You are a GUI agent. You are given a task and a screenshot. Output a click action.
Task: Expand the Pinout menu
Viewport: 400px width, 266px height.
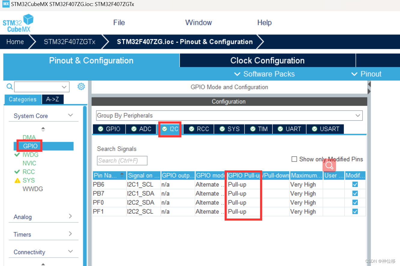pos(366,74)
